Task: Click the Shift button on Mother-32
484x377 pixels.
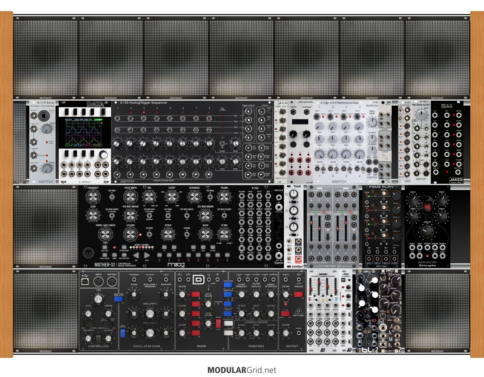Action: click(115, 255)
